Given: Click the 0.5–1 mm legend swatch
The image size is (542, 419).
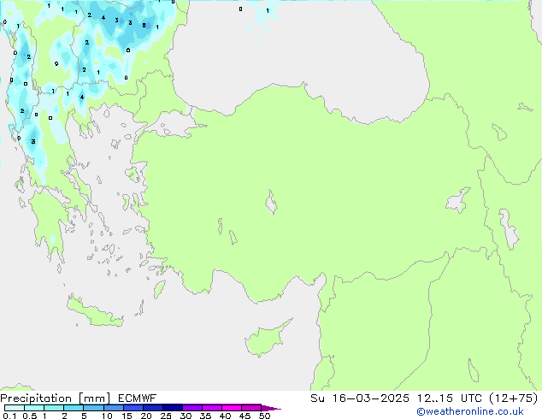Looking at the screenshot, I should click(x=34, y=408).
